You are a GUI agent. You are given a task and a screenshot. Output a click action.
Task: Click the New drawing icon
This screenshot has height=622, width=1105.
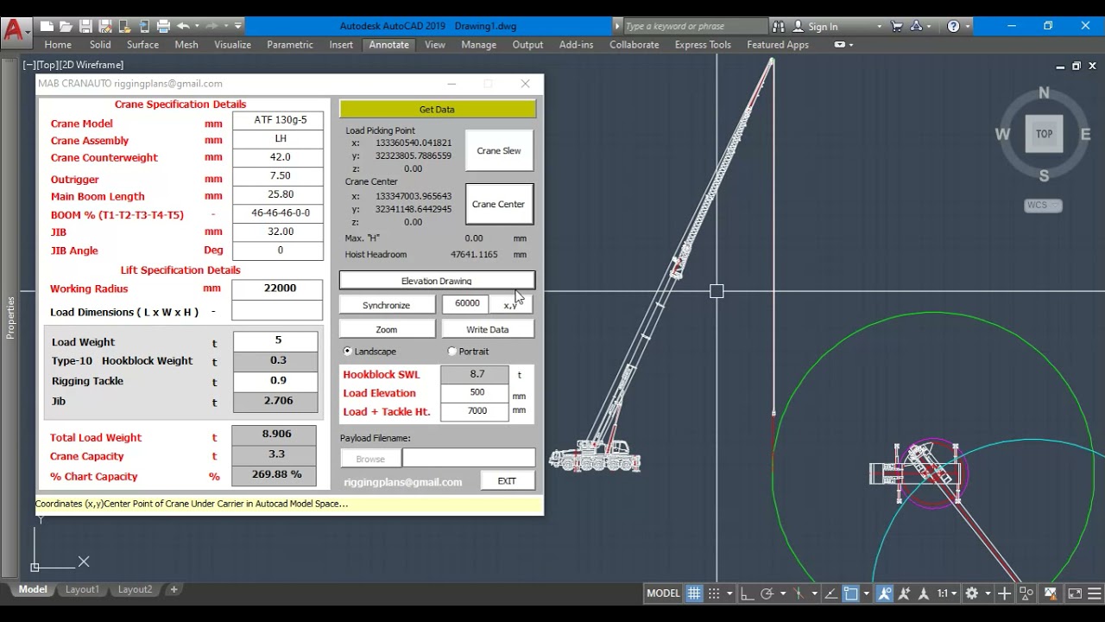47,26
